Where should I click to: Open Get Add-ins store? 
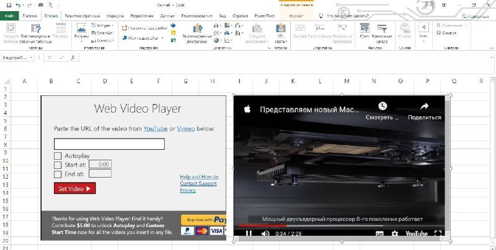(144, 28)
